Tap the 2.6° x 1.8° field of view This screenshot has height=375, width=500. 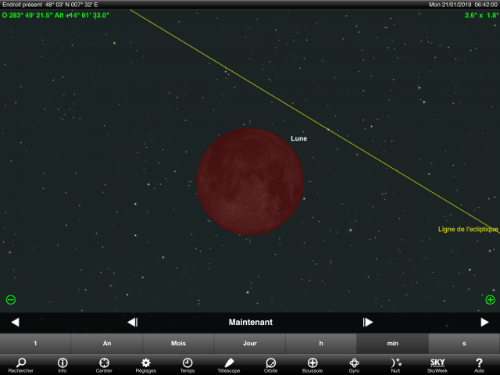pyautogui.click(x=481, y=15)
